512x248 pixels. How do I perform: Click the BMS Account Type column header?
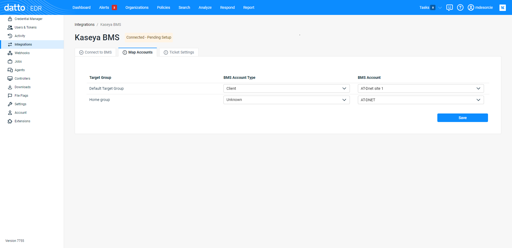click(x=239, y=78)
